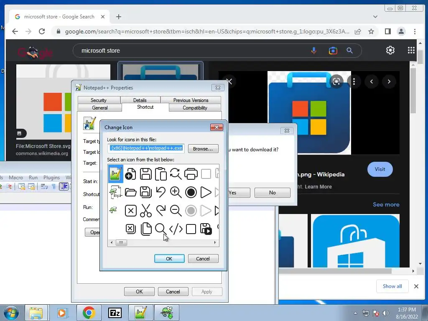Image resolution: width=428 pixels, height=321 pixels.
Task: Switch to the General tab
Action: [x=99, y=108]
